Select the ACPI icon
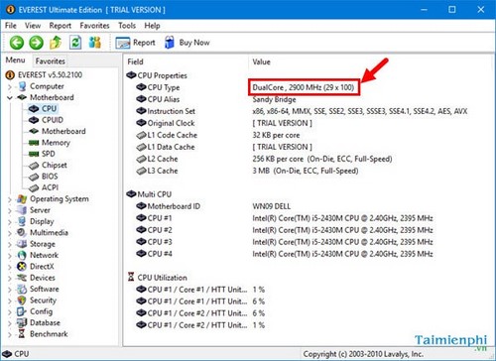This screenshot has width=496, height=361. click(34, 188)
